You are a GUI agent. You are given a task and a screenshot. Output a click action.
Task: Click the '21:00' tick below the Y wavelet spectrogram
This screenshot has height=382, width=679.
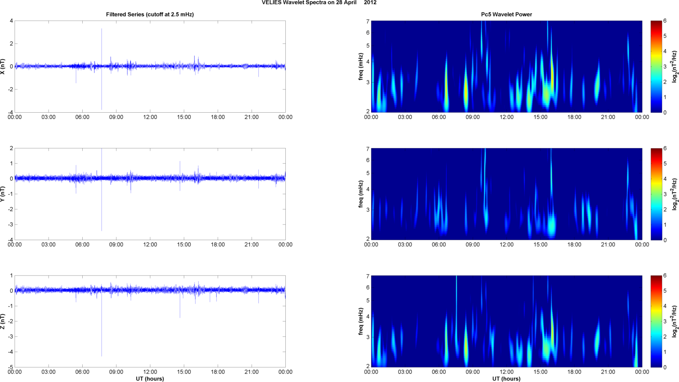(x=608, y=244)
